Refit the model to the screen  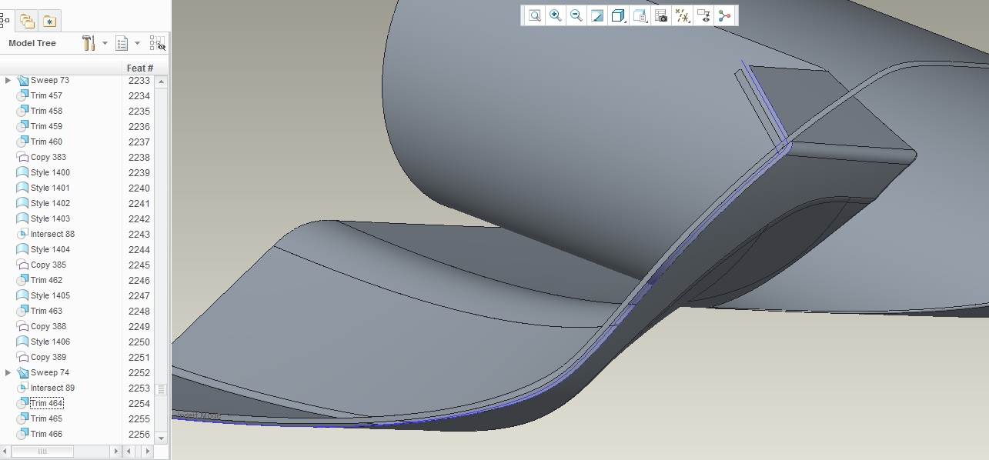(534, 15)
